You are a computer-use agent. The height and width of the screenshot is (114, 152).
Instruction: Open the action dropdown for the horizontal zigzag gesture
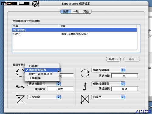[x=44, y=84]
